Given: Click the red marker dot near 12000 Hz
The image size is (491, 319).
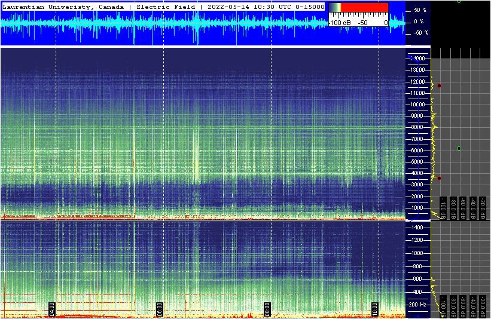Looking at the screenshot, I should (439, 85).
